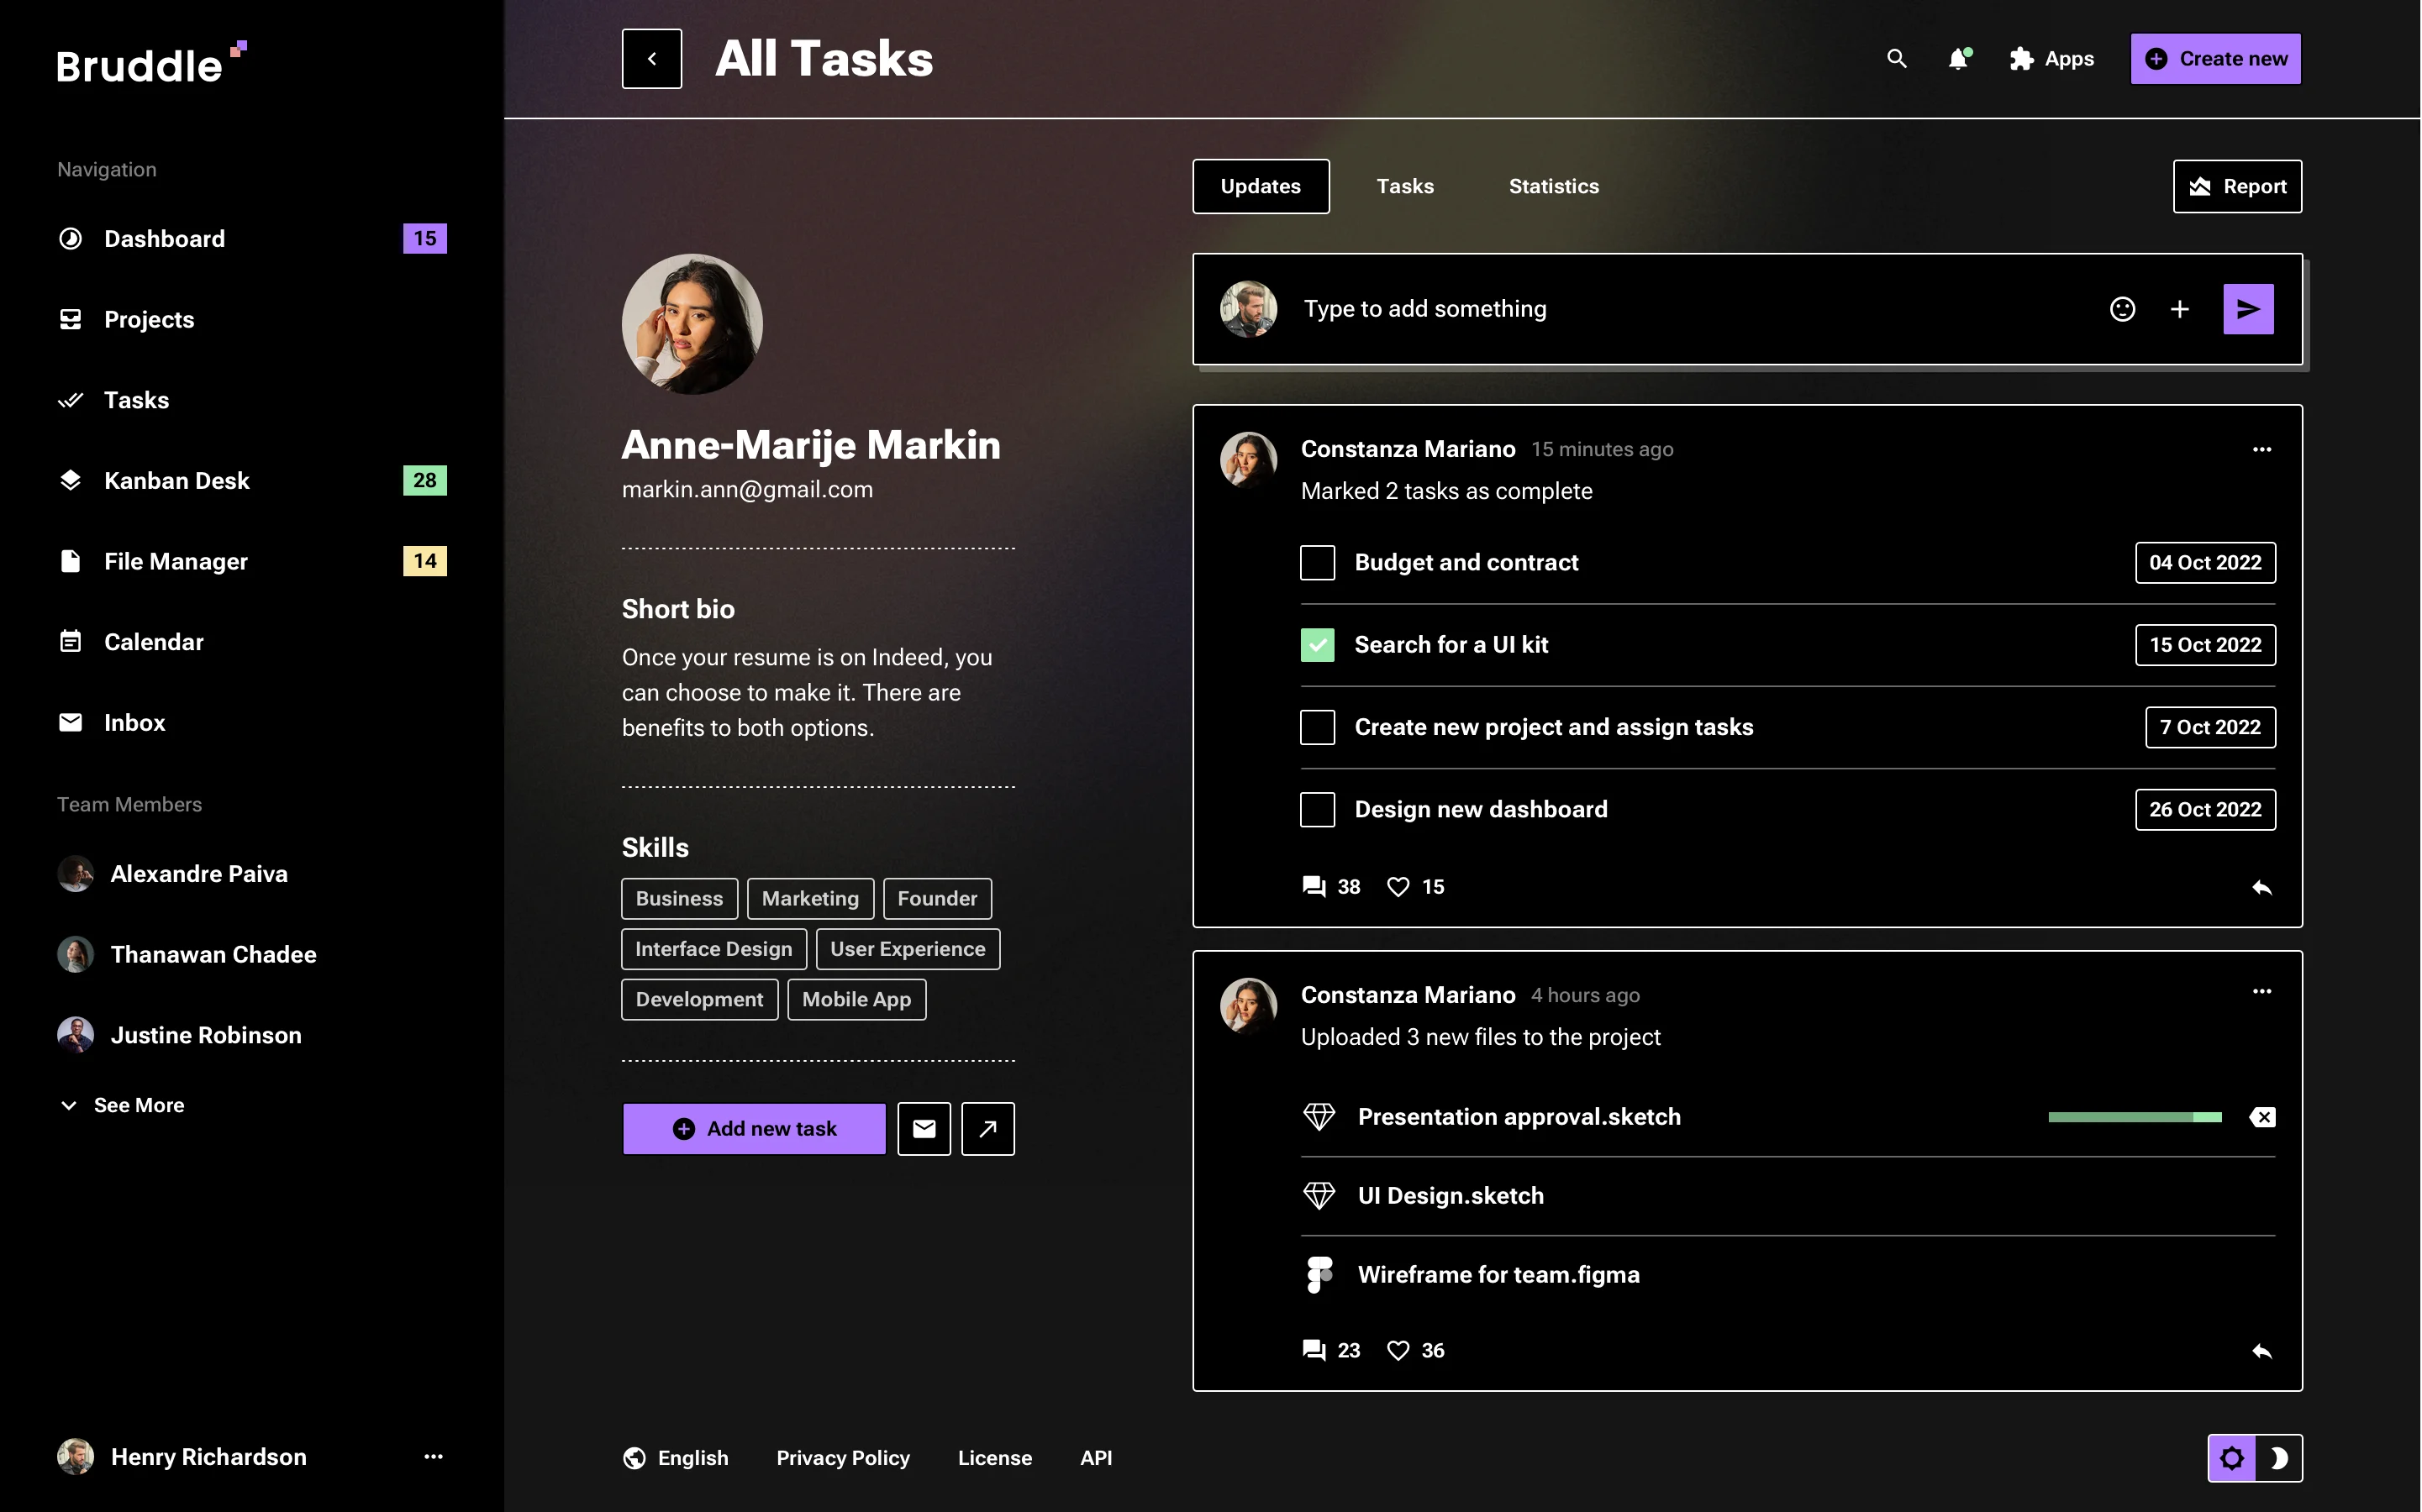Click the reply arrow on Constanza's first update
Image resolution: width=2422 pixels, height=1512 pixels.
(2262, 887)
